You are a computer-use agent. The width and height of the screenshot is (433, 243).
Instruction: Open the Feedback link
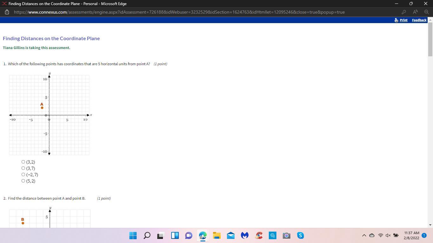point(419,20)
